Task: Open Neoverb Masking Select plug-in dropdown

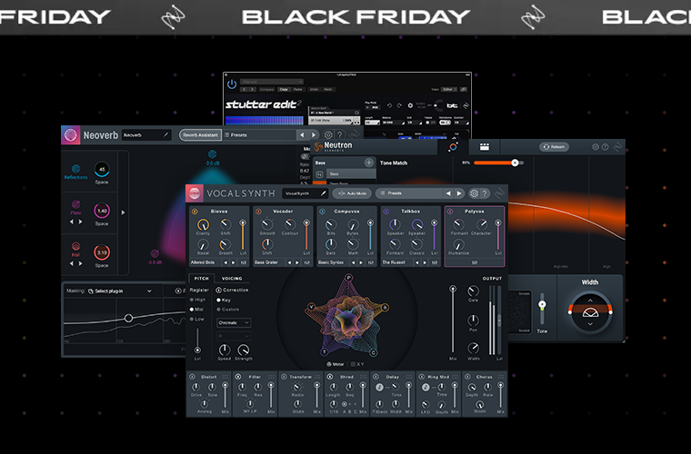Action: point(120,291)
